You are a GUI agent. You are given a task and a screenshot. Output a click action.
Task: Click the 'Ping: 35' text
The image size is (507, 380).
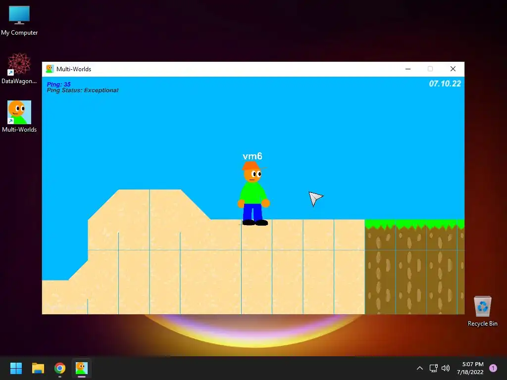(x=58, y=84)
